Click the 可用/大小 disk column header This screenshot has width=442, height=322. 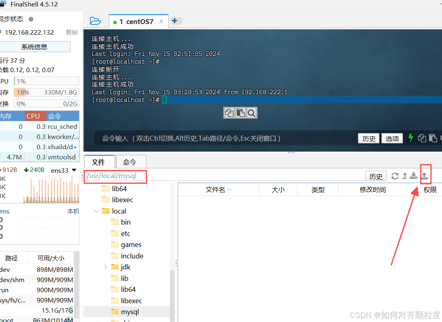[51, 258]
